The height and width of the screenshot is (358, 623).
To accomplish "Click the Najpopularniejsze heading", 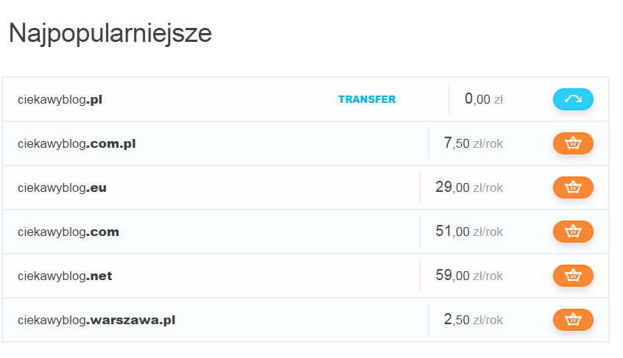I will (110, 34).
